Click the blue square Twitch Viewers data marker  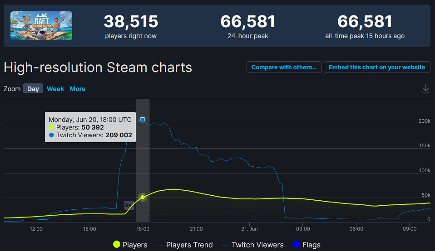143,119
